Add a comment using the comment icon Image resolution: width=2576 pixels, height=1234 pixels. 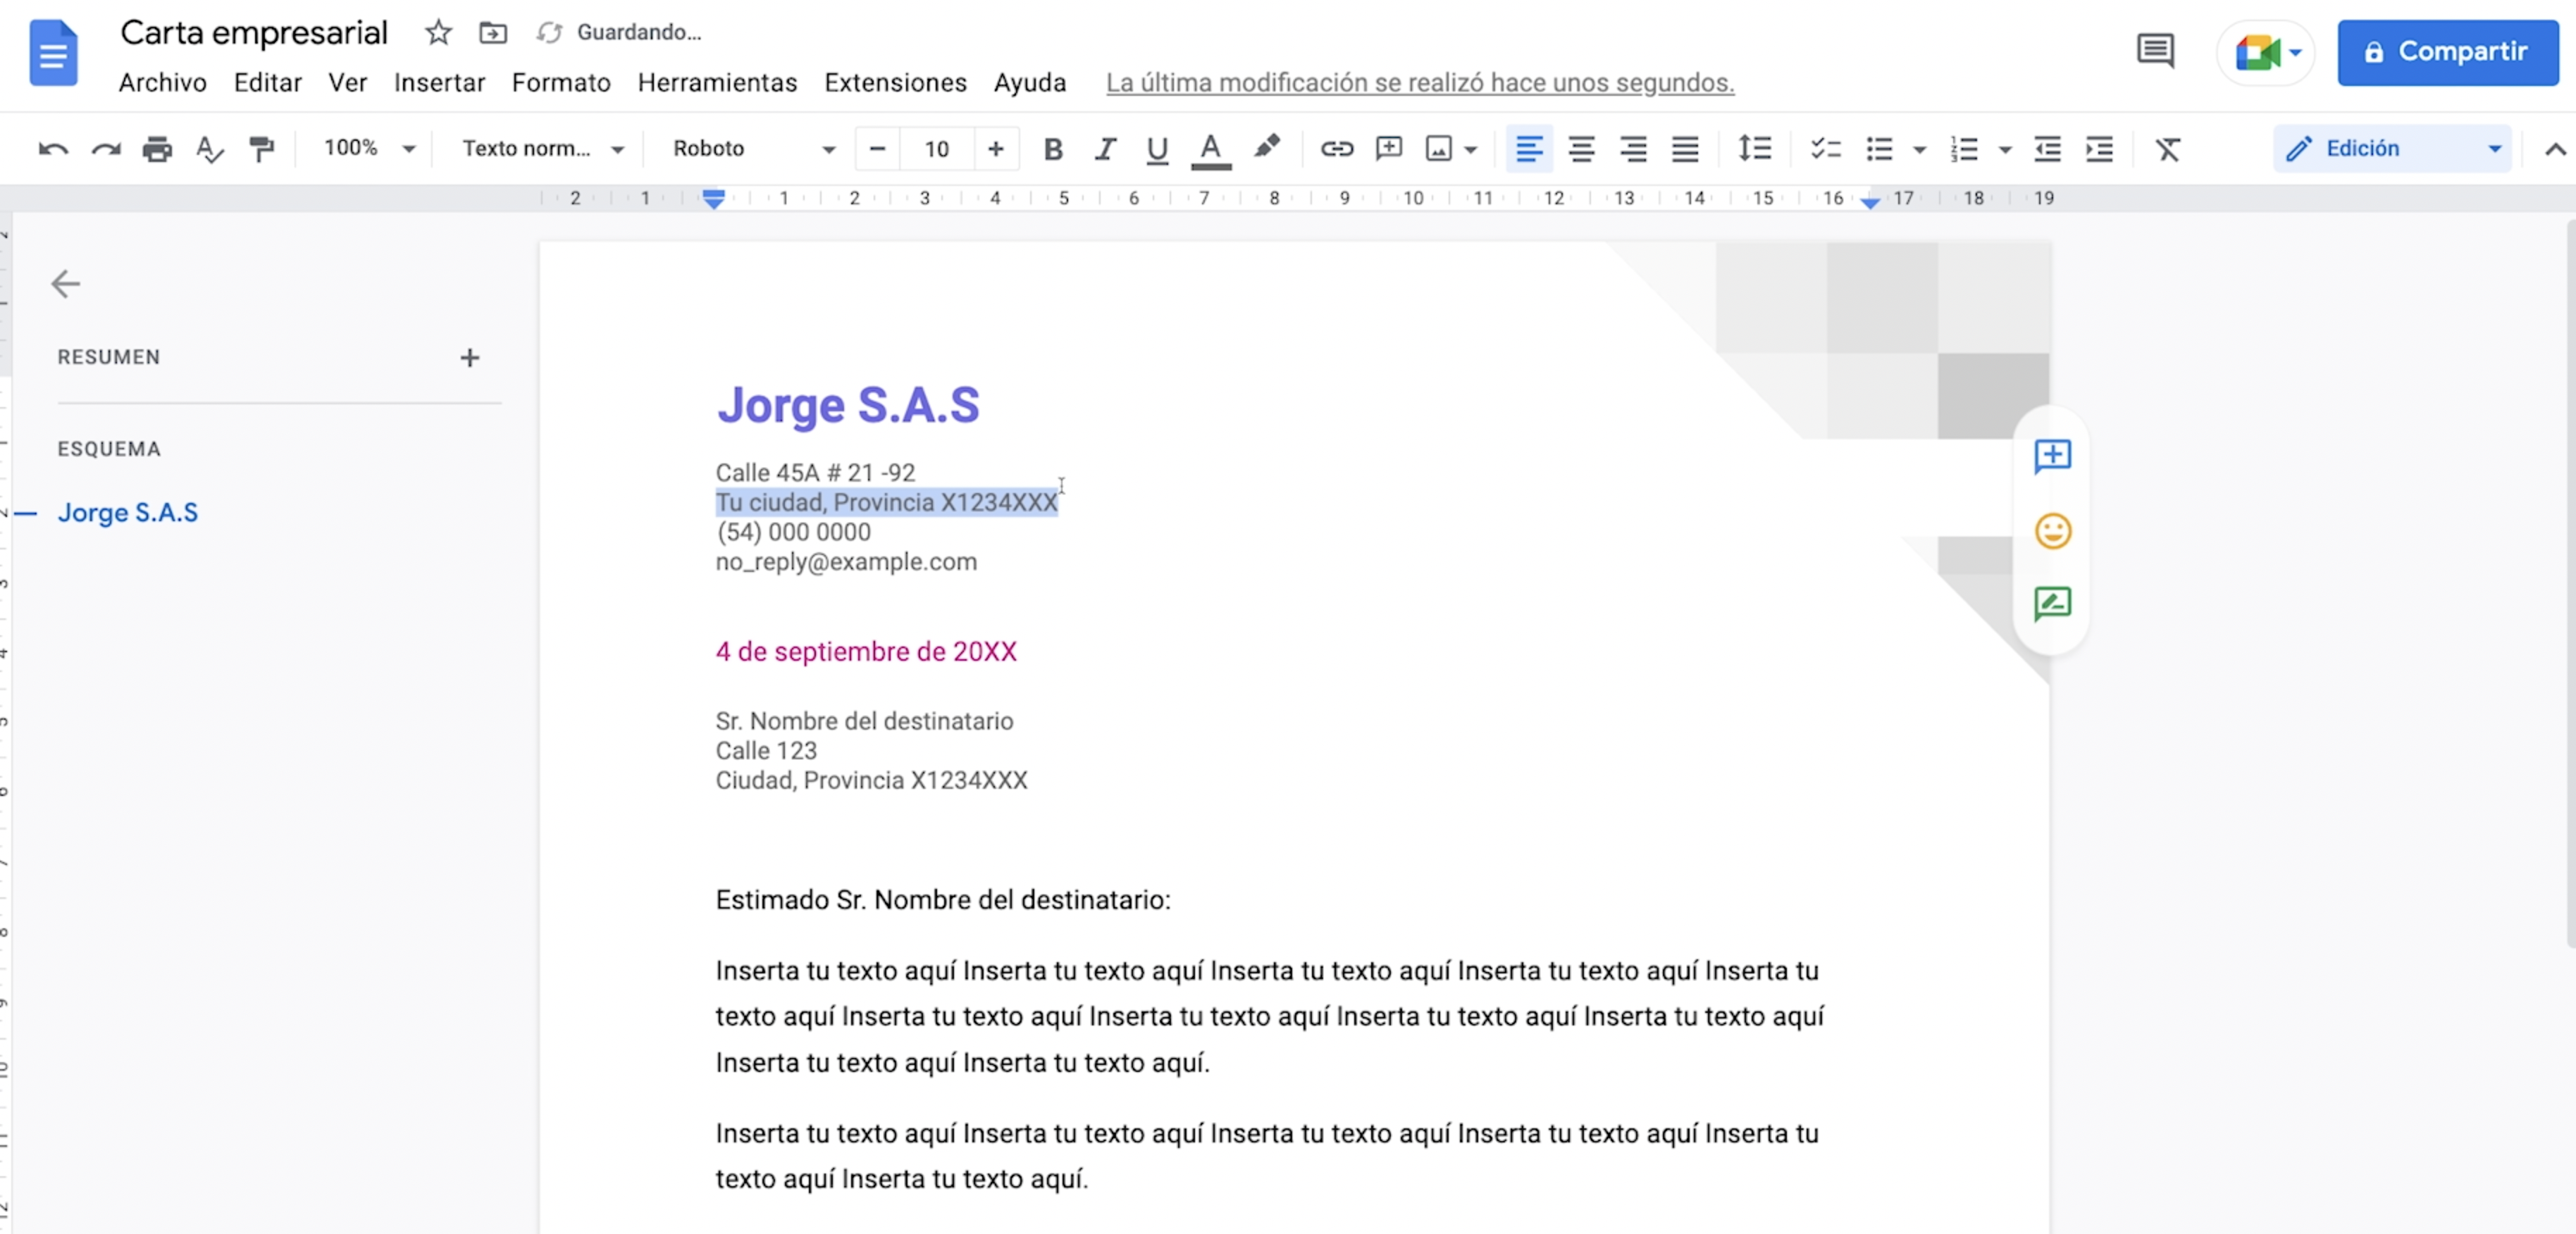point(1388,148)
